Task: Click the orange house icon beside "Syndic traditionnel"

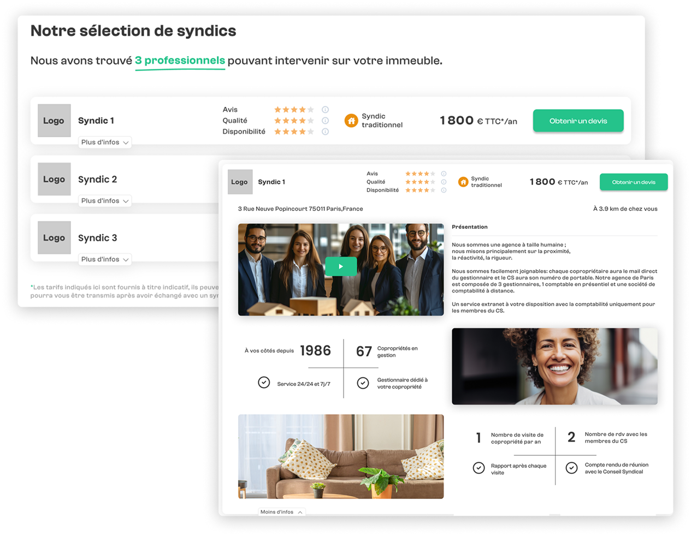Action: coord(351,120)
